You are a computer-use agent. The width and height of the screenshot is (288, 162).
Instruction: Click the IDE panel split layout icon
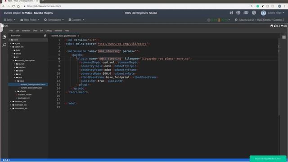[x=279, y=26]
